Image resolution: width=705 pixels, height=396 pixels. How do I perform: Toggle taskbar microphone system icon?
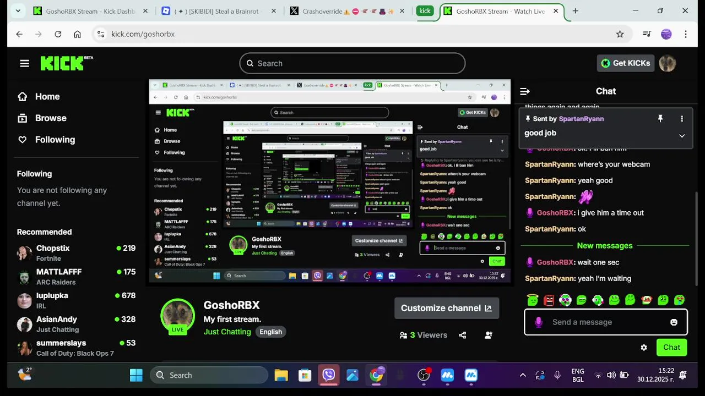(557, 375)
